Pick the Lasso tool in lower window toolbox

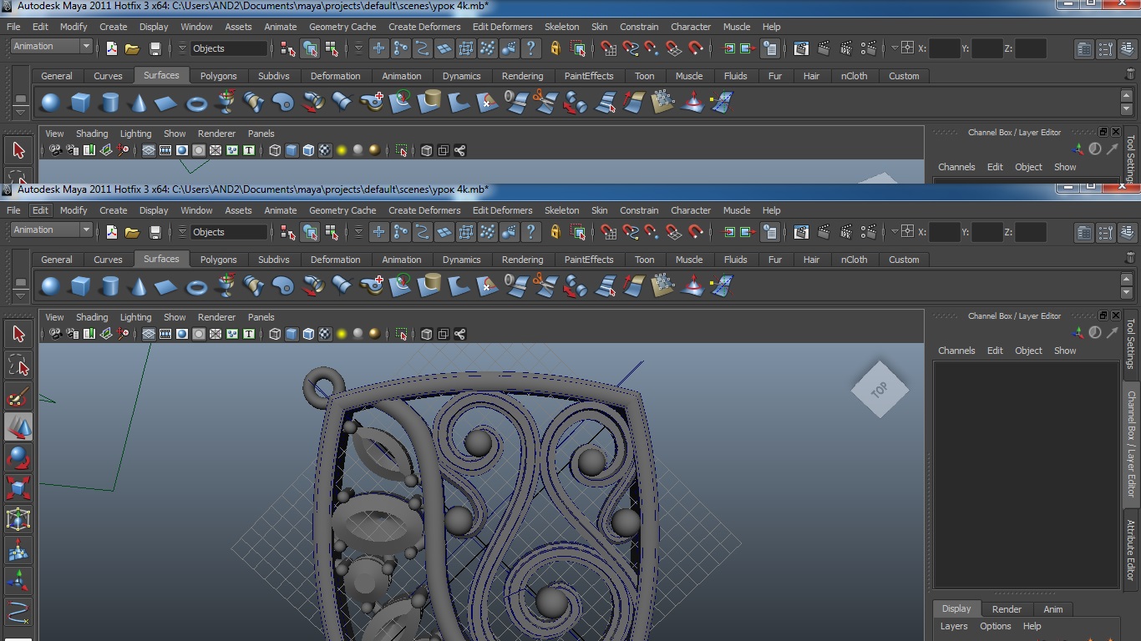tap(18, 365)
